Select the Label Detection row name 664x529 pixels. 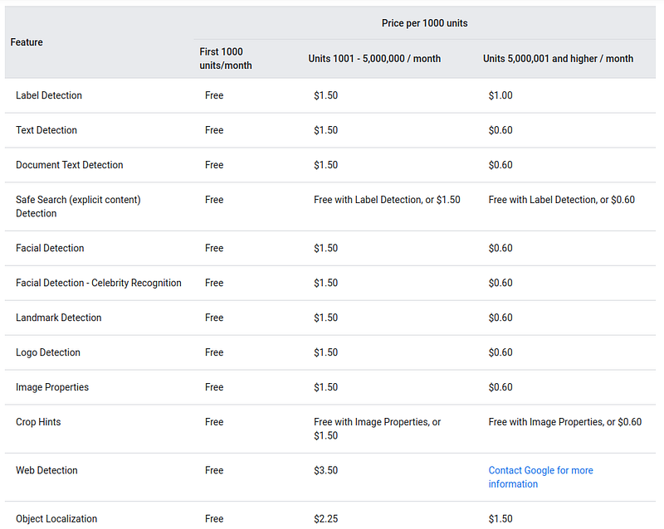[49, 95]
